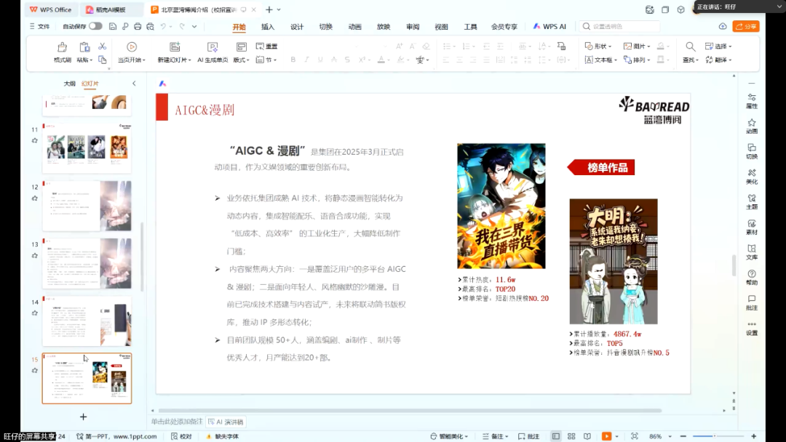786x442 pixels.
Task: Click the AI生成单页 icon
Action: coord(213,47)
